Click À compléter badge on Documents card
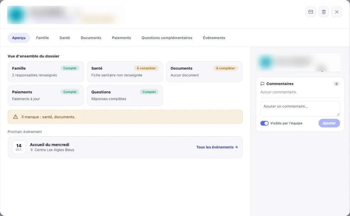The height and width of the screenshot is (216, 350). (x=225, y=68)
